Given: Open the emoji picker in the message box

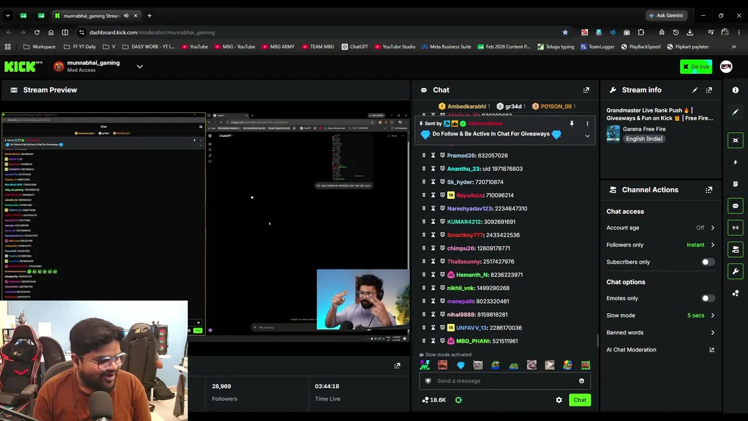Looking at the screenshot, I should [581, 381].
